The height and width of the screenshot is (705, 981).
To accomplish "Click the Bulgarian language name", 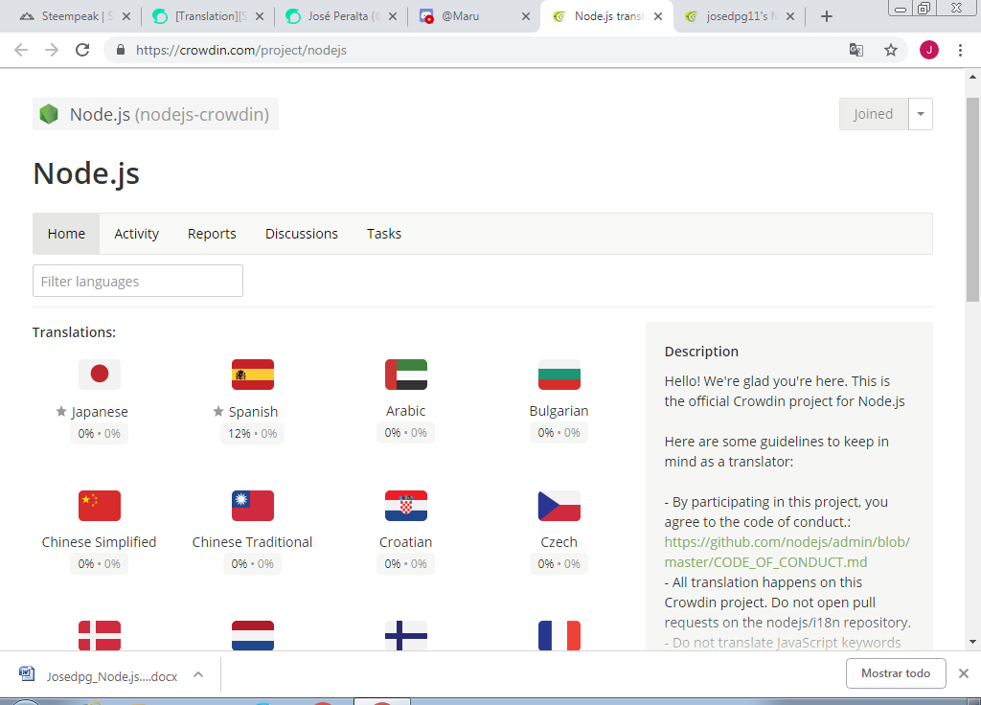I will point(559,411).
